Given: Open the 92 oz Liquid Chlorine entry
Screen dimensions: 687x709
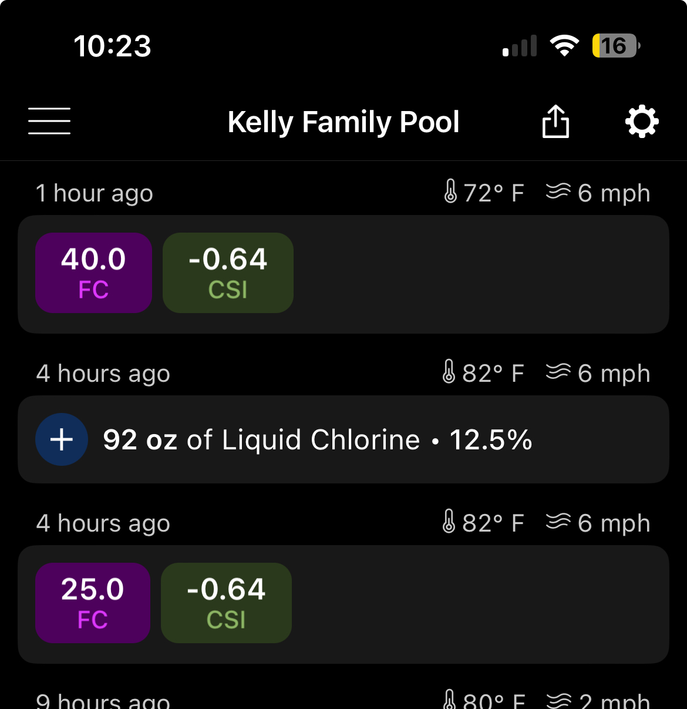Looking at the screenshot, I should pos(343,439).
